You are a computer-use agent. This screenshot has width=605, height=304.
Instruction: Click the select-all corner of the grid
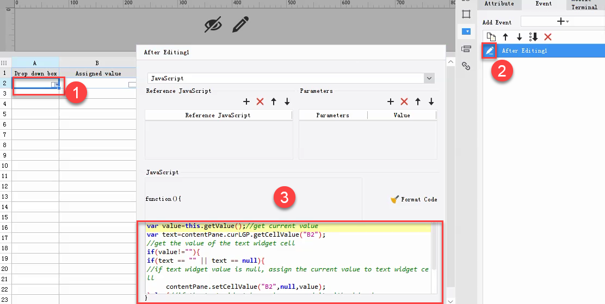tap(5, 63)
